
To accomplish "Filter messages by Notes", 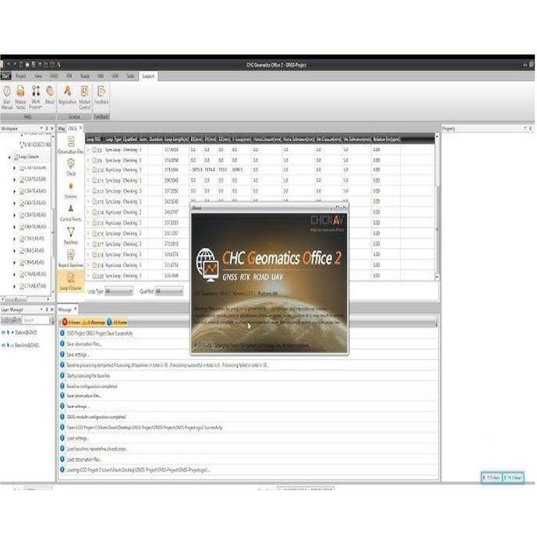I will [117, 322].
